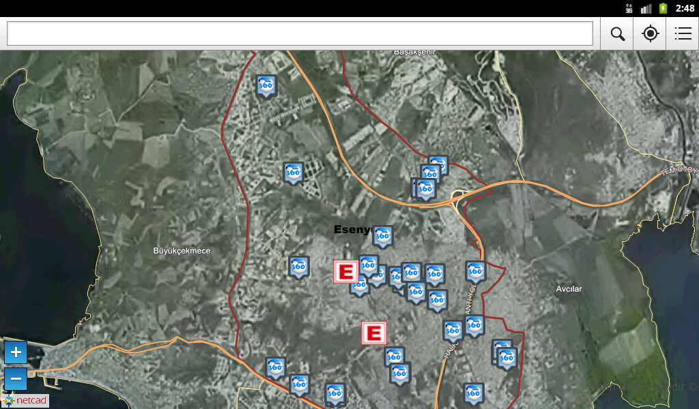Click the empty search text field
The image size is (699, 409).
click(300, 34)
